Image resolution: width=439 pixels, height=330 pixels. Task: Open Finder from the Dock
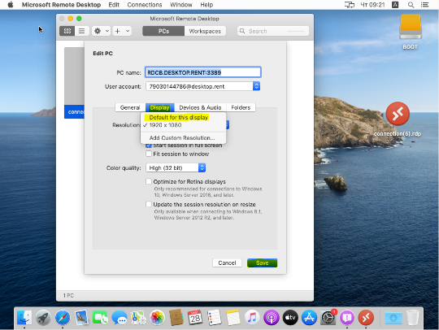(24, 318)
